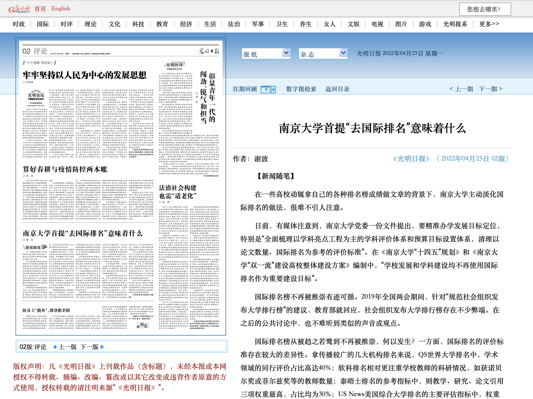The width and height of the screenshot is (533, 399).
Task: Open 数字报检索 search link
Action: pyautogui.click(x=301, y=89)
